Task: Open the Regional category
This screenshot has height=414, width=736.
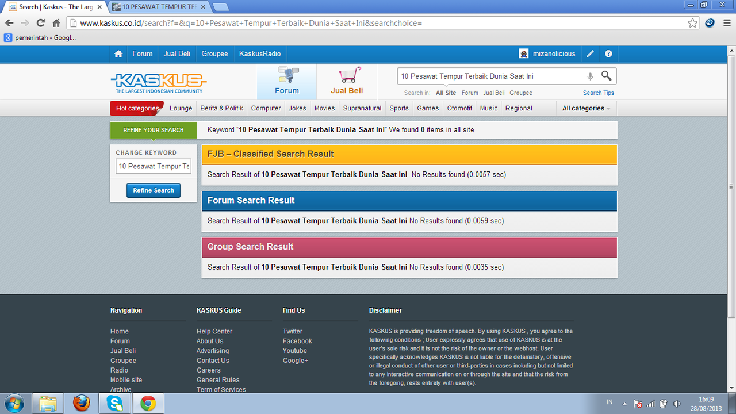Action: click(x=519, y=108)
